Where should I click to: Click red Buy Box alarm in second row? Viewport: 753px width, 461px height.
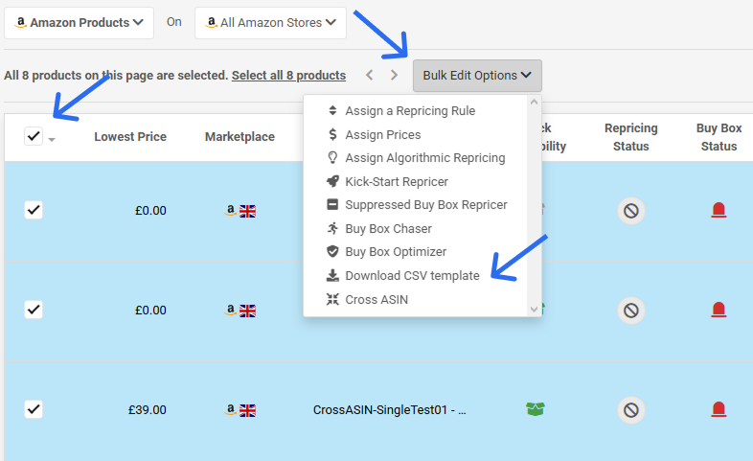pos(719,310)
